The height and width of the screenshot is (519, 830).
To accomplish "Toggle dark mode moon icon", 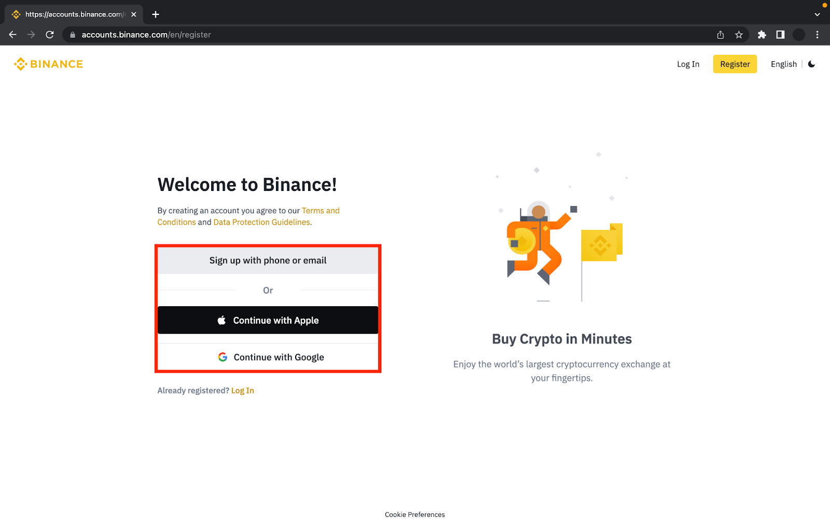I will coord(811,64).
